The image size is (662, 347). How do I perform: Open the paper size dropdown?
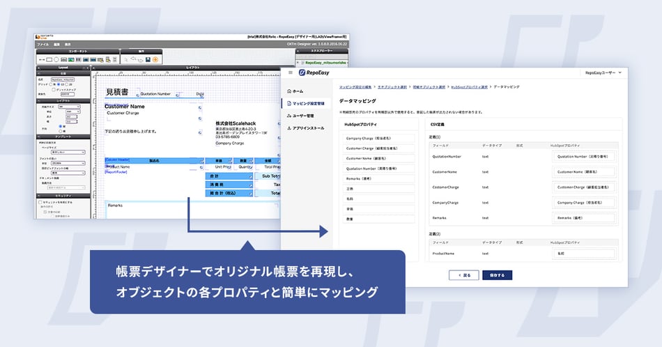pos(69,107)
